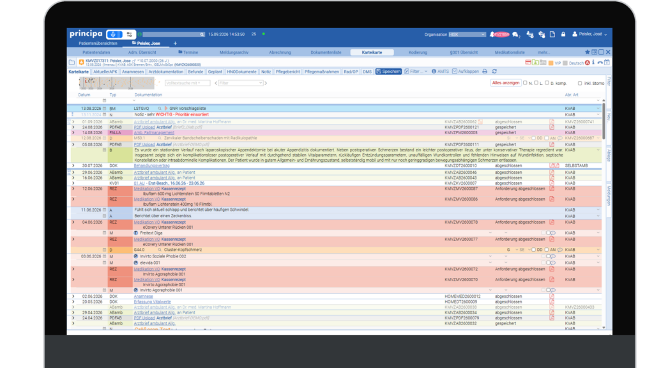This screenshot has width=654, height=368.
Task: Click the microphone dictation icon
Action: 114,34
